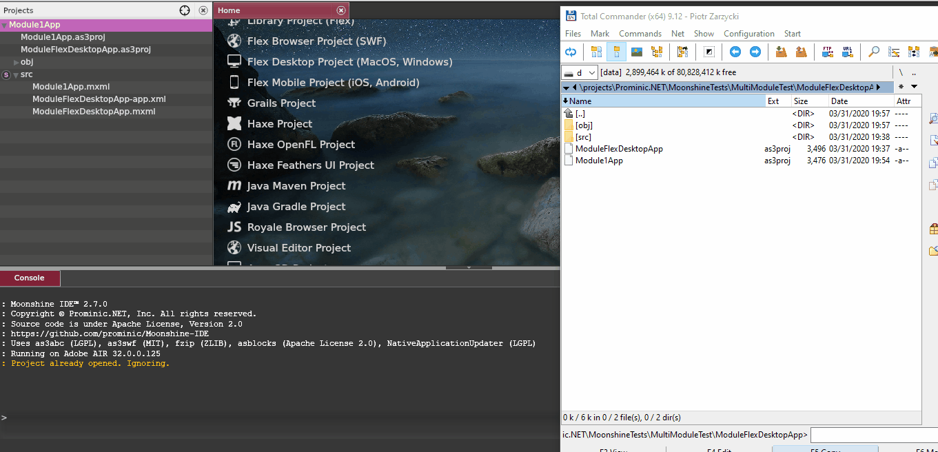Navigate back using the blue back arrow
Screen dimensions: 938x452
735,52
